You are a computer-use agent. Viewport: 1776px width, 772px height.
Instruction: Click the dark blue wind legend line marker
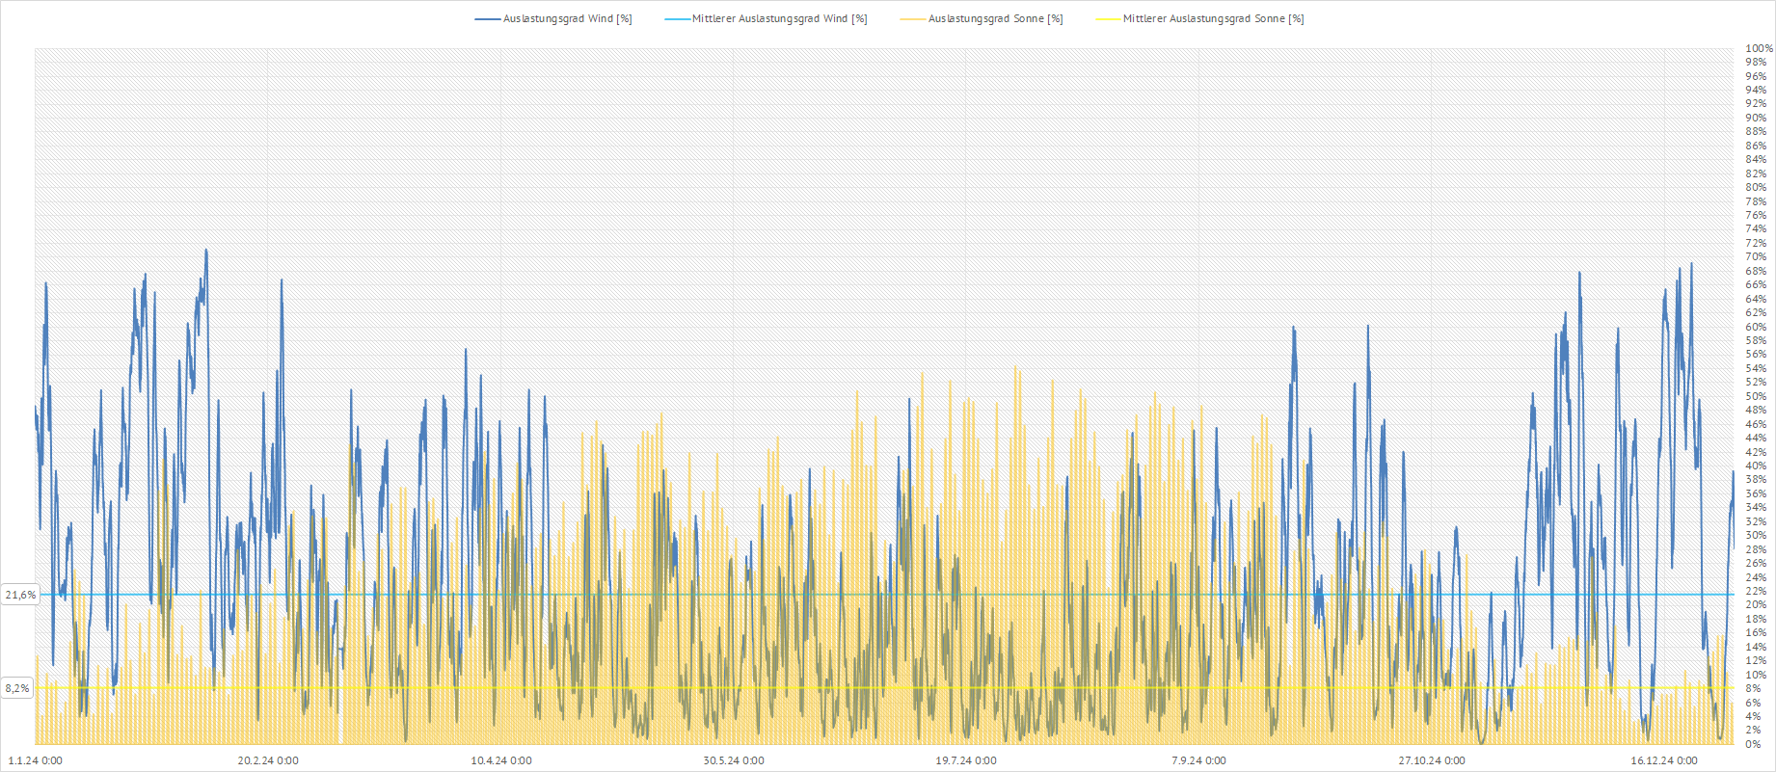(x=488, y=19)
